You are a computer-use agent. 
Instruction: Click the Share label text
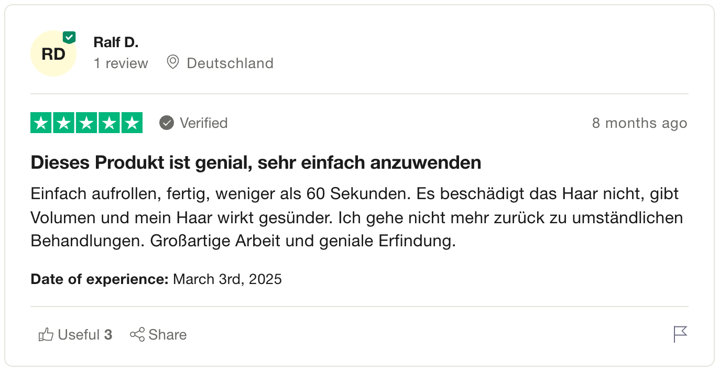click(168, 335)
